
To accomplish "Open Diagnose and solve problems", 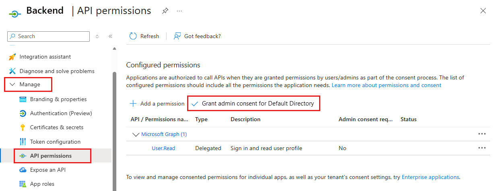I will pos(57,71).
